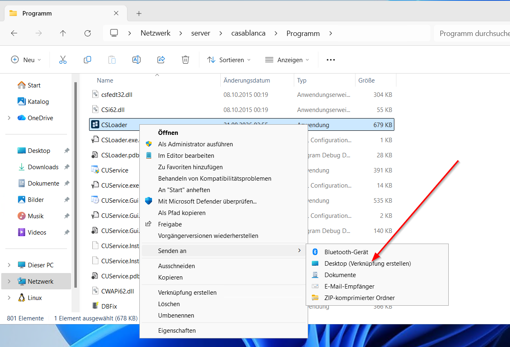Screen dimensions: 510x347
Task: Send to ZIP-komprimierter Ordner
Action: [x=377, y=298]
